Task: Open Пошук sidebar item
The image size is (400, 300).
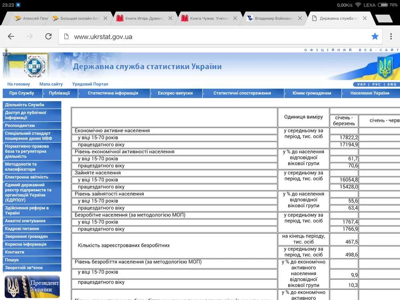Action: point(32,260)
